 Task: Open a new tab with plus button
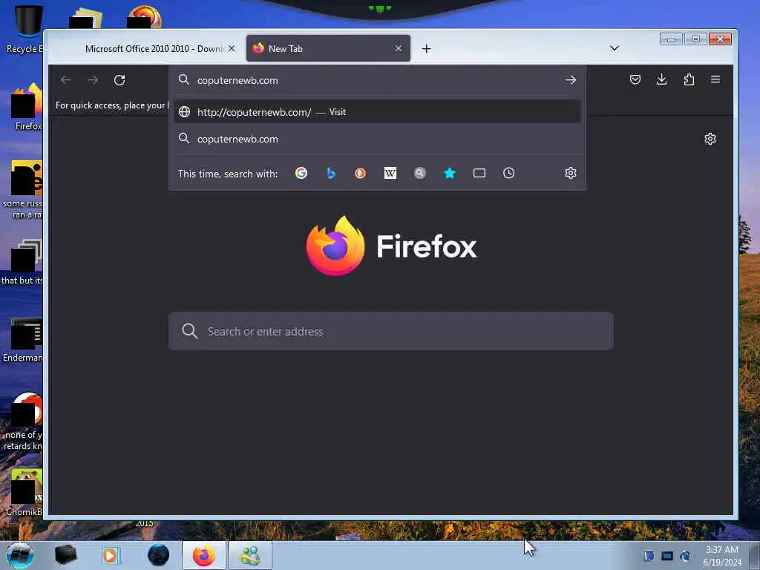click(426, 48)
